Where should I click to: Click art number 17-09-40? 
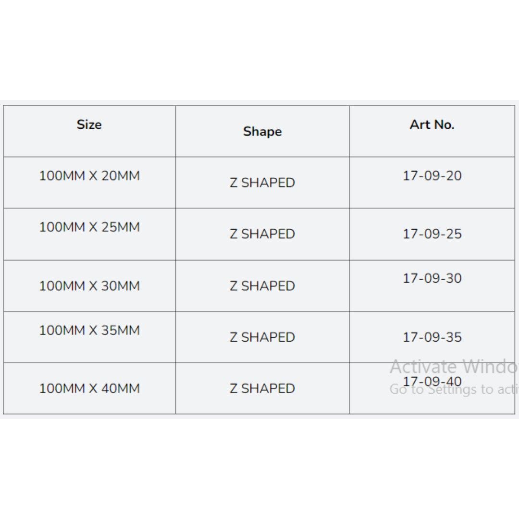tap(432, 382)
